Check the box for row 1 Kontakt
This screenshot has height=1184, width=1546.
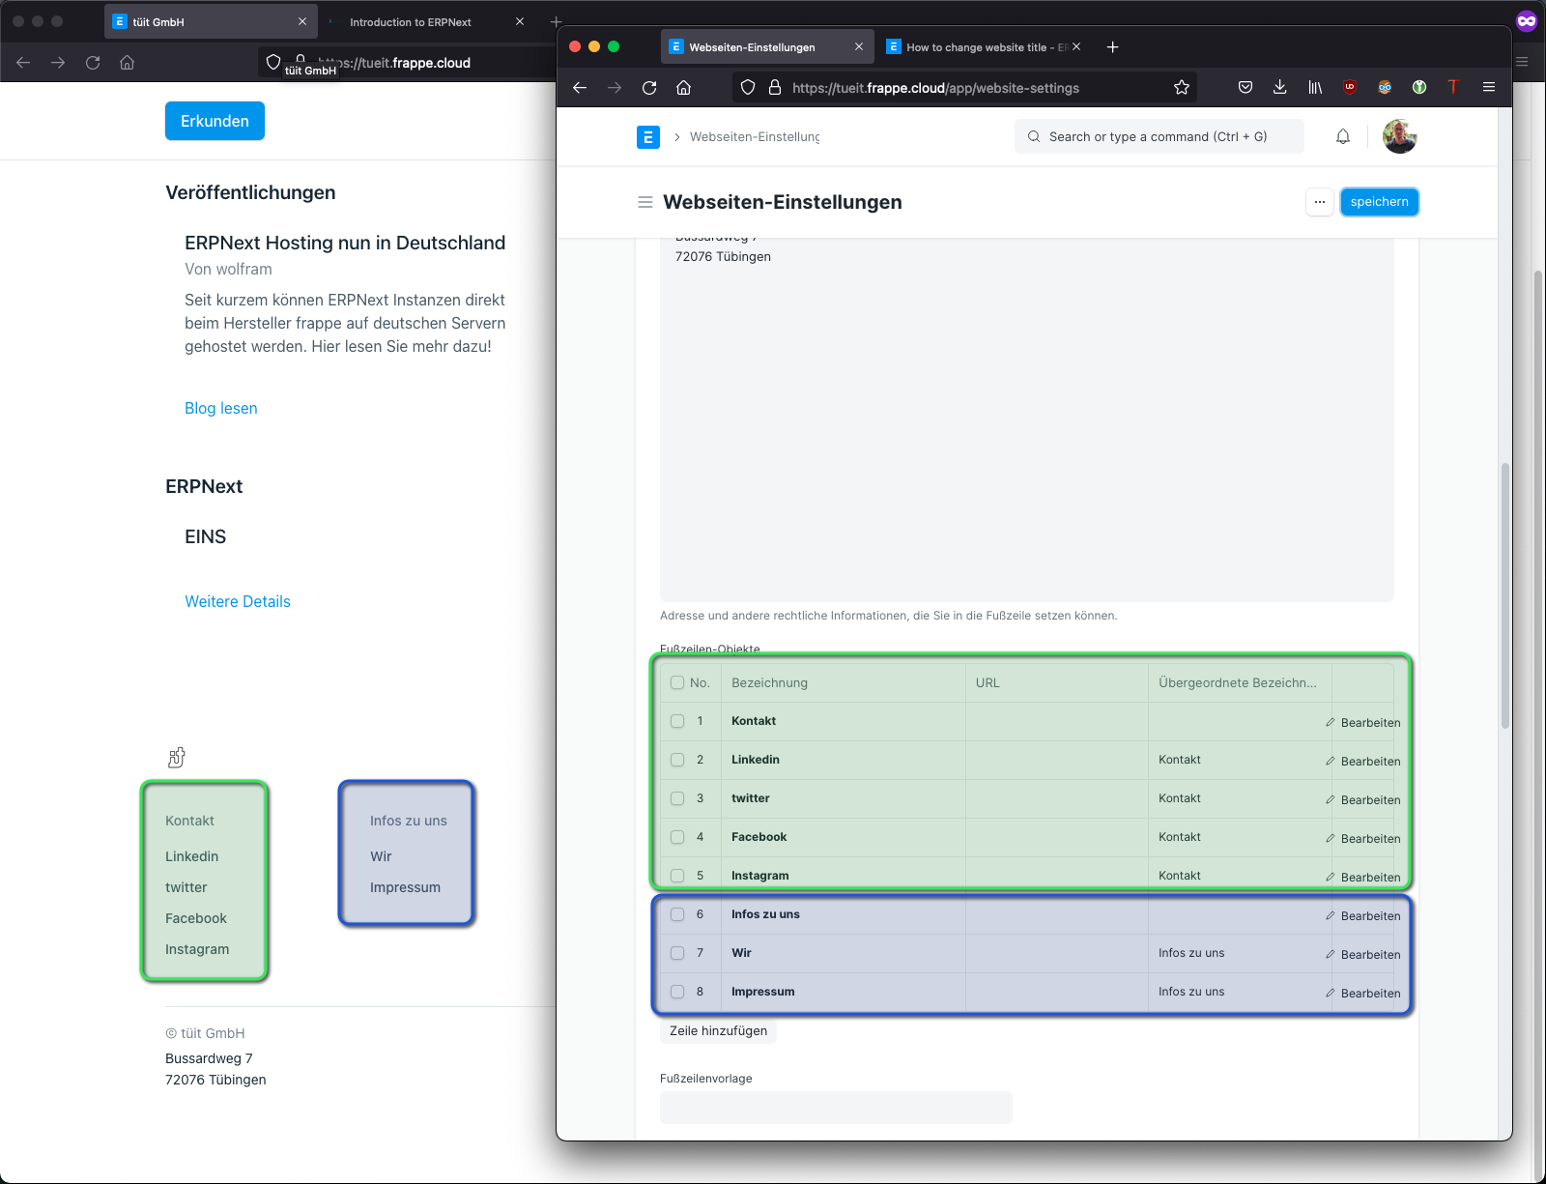click(x=677, y=721)
